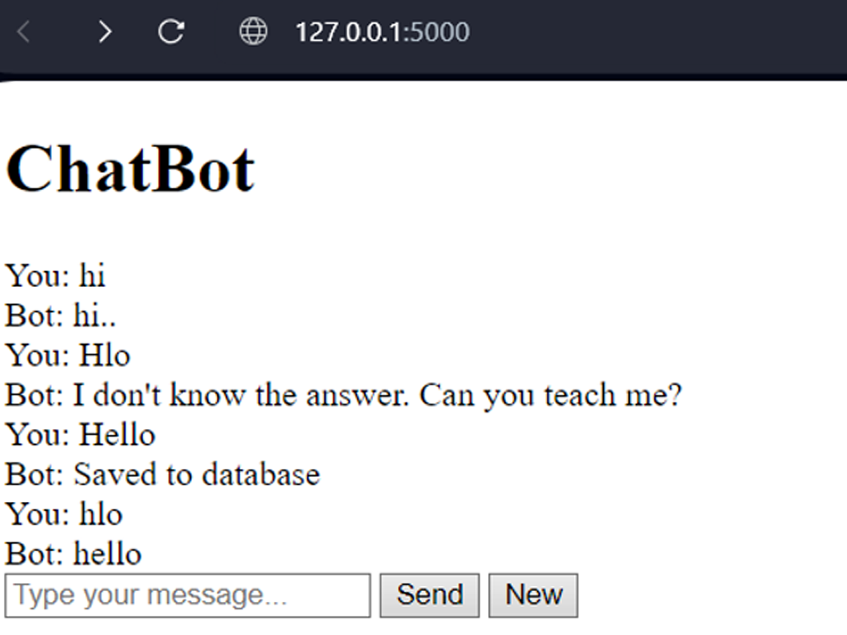The height and width of the screenshot is (635, 847).
Task: Click the 'You: Hello' message line
Action: pyautogui.click(x=80, y=435)
